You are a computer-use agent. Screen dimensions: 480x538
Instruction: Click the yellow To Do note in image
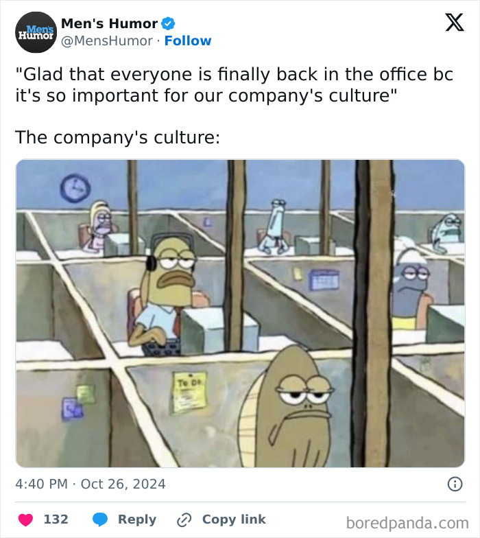pos(189,393)
